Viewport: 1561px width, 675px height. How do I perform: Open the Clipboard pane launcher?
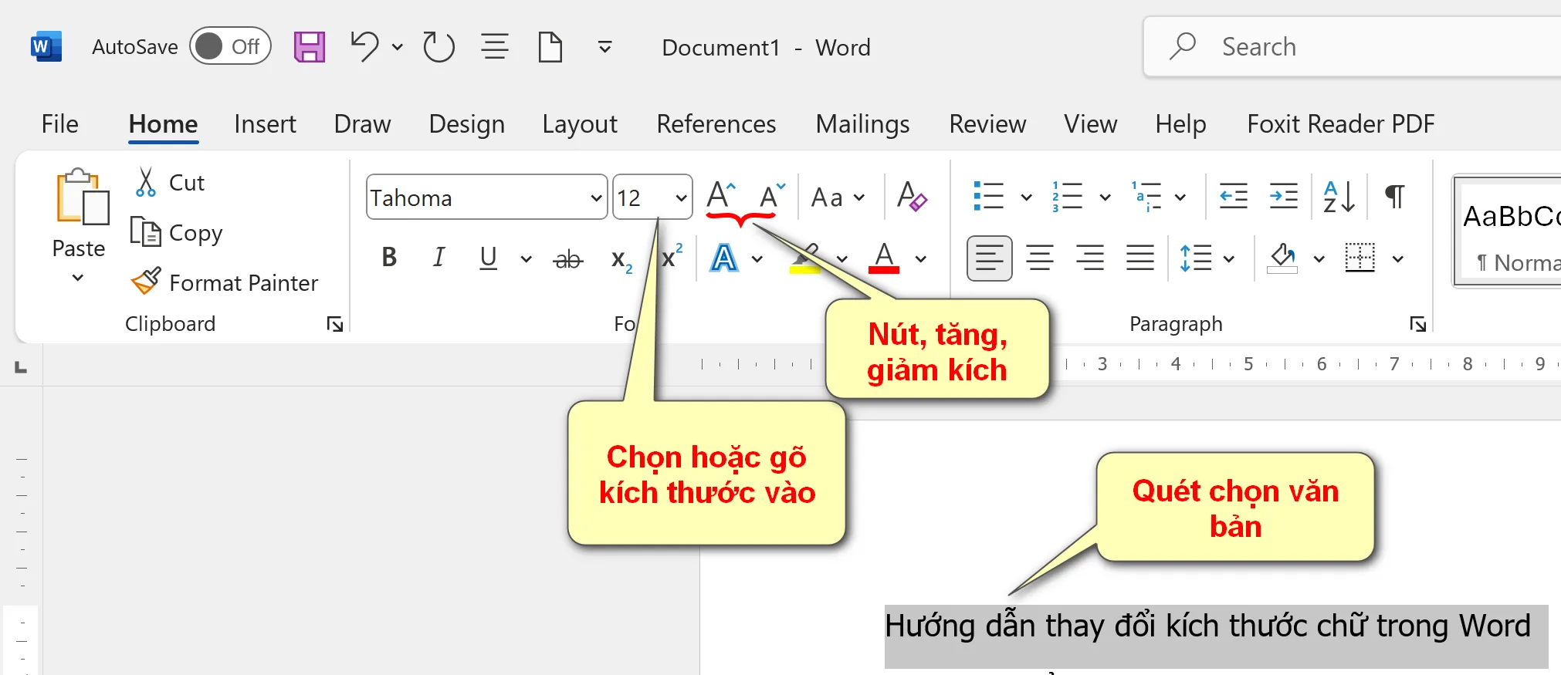point(335,324)
